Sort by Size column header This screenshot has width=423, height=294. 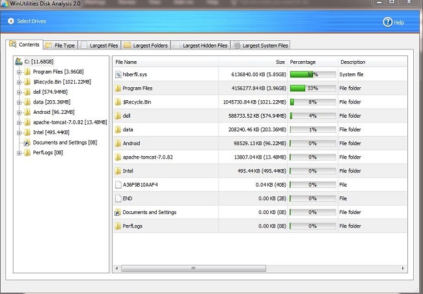253,62
